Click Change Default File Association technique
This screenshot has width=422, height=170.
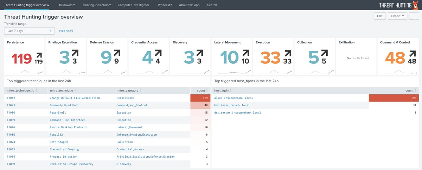click(75, 98)
